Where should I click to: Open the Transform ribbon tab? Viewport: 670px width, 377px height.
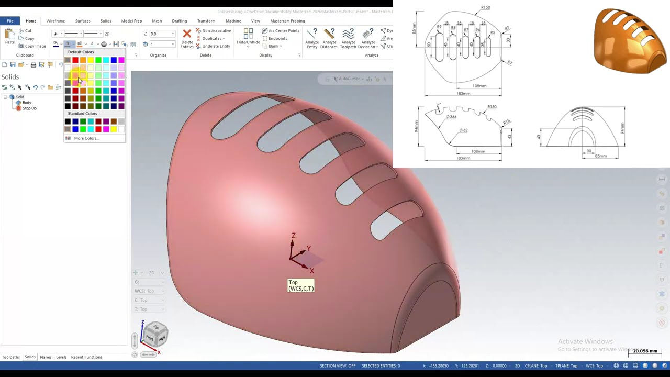click(x=206, y=21)
